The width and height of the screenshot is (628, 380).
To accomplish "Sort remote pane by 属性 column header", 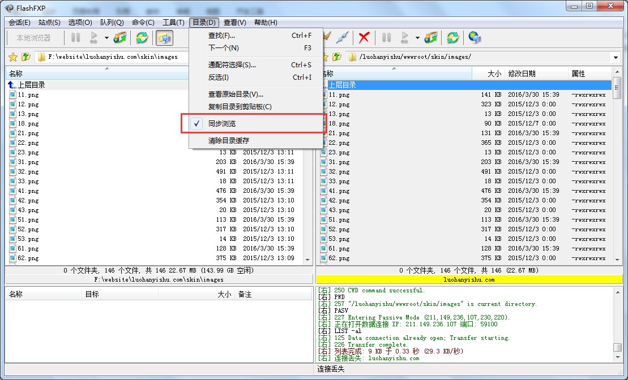I will 589,74.
